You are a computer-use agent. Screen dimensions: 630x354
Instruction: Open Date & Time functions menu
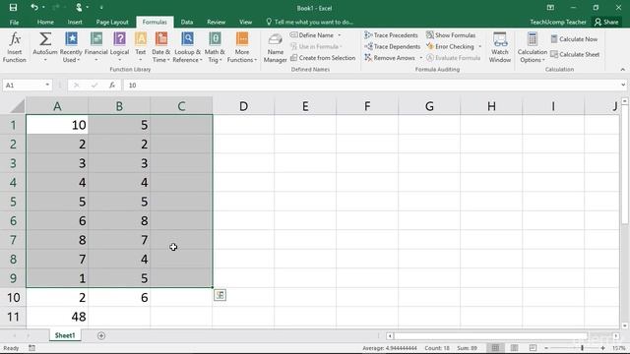(160, 47)
